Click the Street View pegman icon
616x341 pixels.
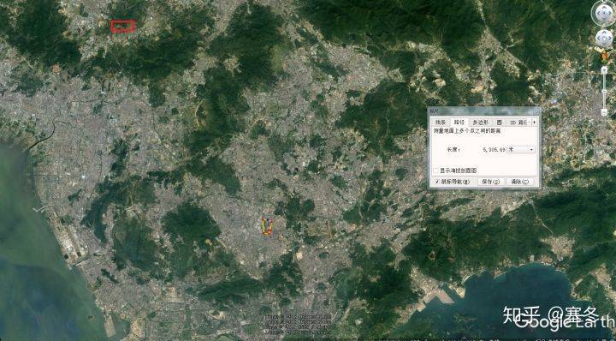pos(605,57)
